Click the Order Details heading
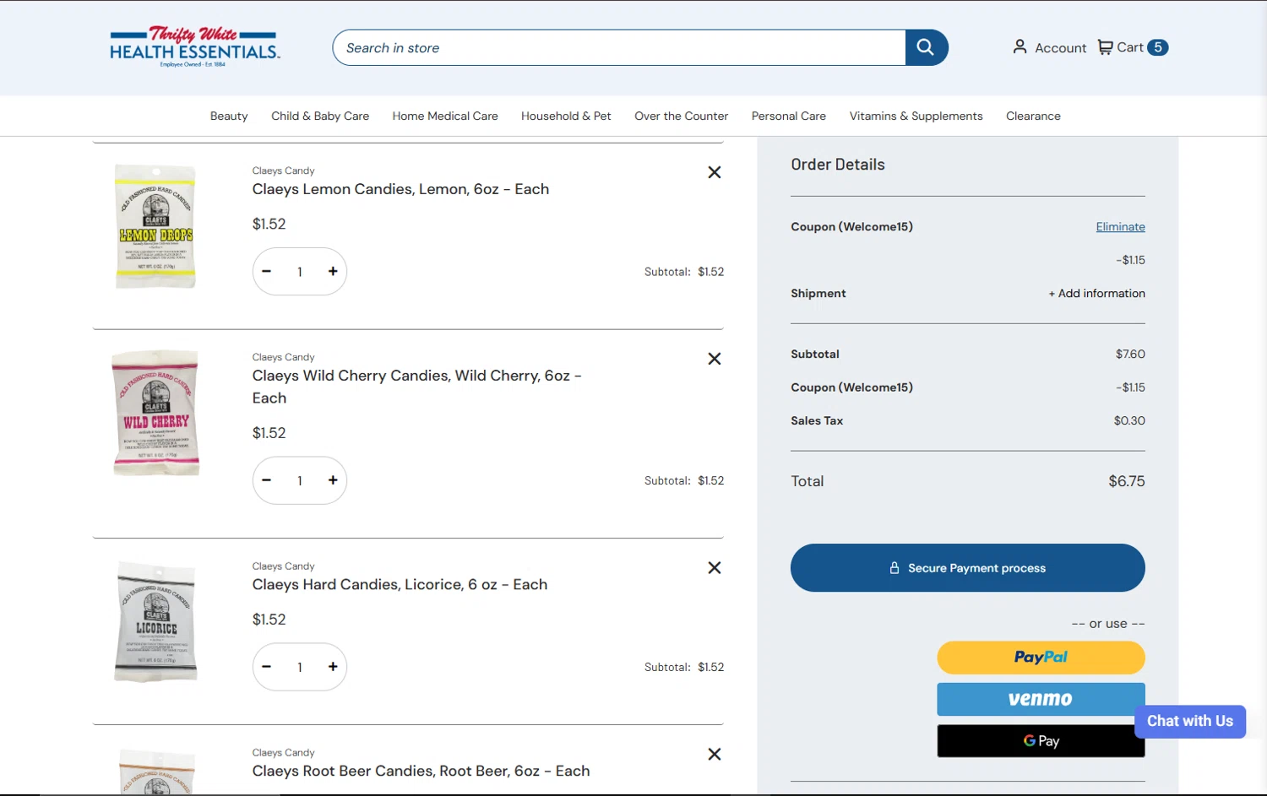This screenshot has height=796, width=1267. (x=838, y=165)
